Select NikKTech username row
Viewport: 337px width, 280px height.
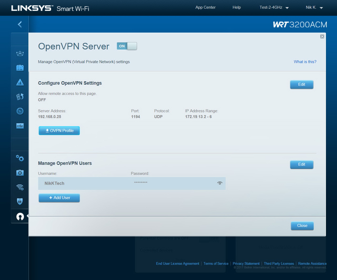coord(132,183)
